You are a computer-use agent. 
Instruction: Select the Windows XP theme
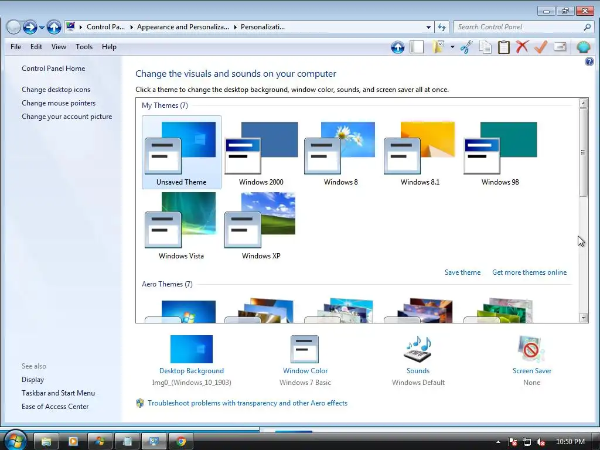coord(261,226)
